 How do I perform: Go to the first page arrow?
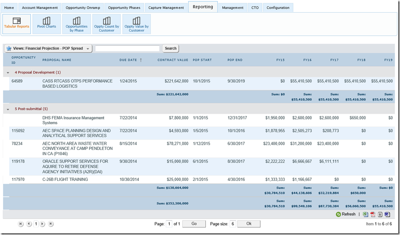(x=21, y=224)
